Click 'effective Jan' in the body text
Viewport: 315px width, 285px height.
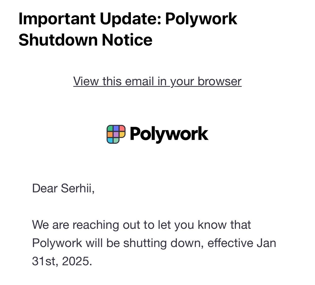click(242, 243)
